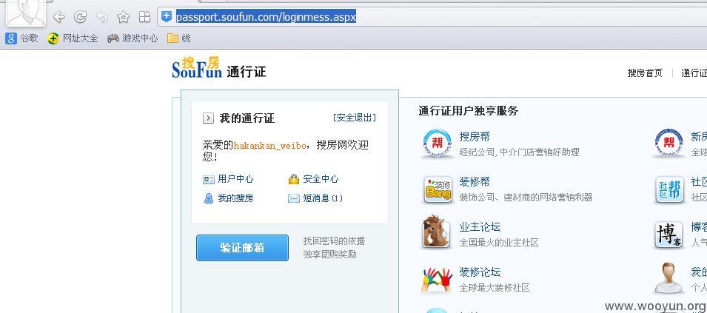Open 我的搜房 link

(235, 198)
